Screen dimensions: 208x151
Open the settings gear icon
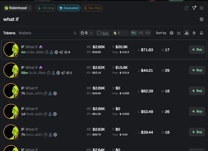202,8
